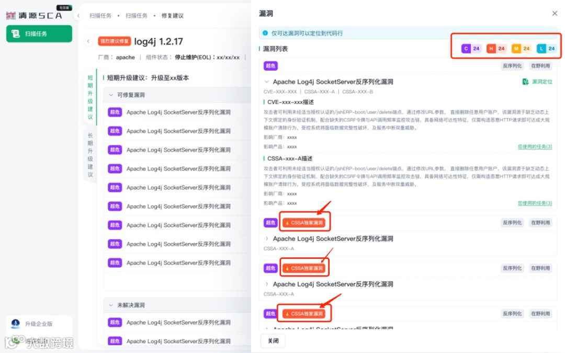Collapse the 可修复漏洞 section
Screen dimensions: 565x353
click(111, 95)
